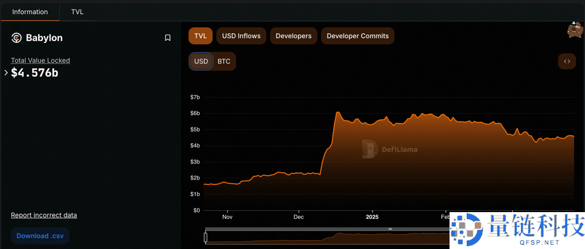
Task: Switch chart denomination to BTC
Action: tap(224, 61)
